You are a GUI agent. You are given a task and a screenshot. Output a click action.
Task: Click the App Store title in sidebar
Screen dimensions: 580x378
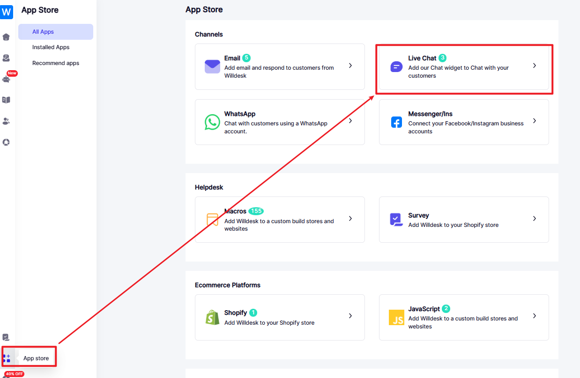click(40, 10)
